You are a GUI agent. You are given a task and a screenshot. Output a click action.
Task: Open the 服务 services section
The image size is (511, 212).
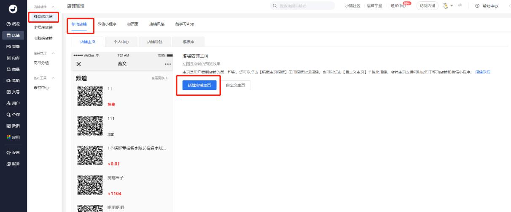(13, 164)
